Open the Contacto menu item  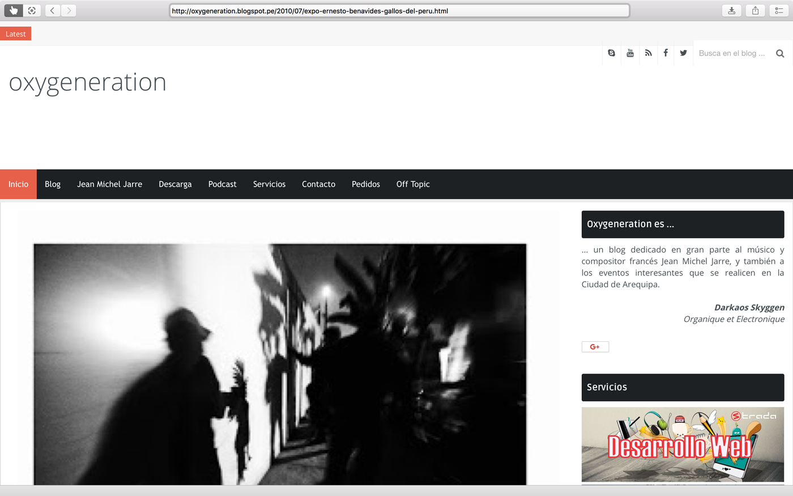point(318,184)
